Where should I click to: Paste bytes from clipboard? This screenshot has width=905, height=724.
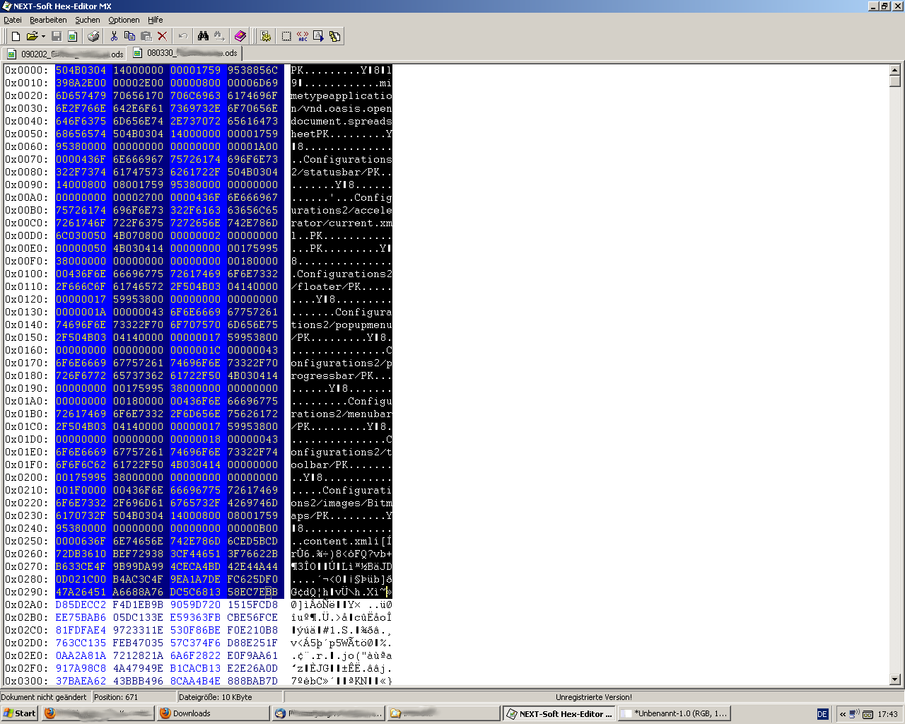146,36
